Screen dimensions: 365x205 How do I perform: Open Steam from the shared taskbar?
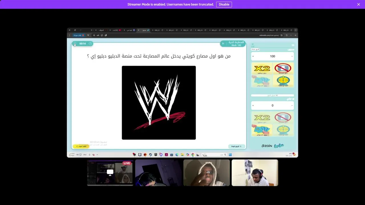tap(150, 155)
